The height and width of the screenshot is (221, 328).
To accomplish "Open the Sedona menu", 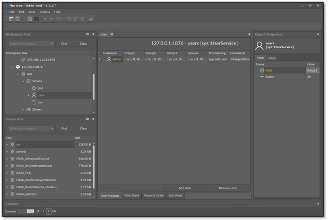I will tap(45, 12).
